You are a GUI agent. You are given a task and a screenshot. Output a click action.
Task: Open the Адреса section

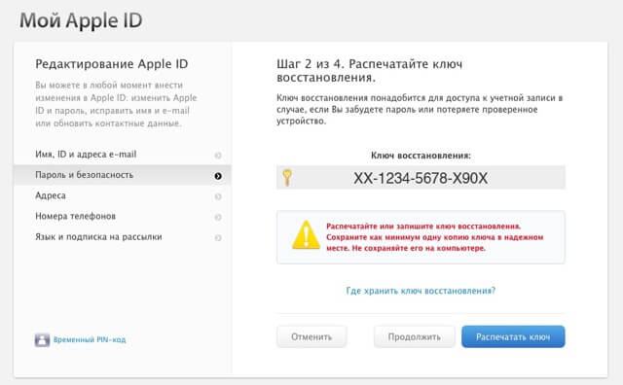coord(123,195)
